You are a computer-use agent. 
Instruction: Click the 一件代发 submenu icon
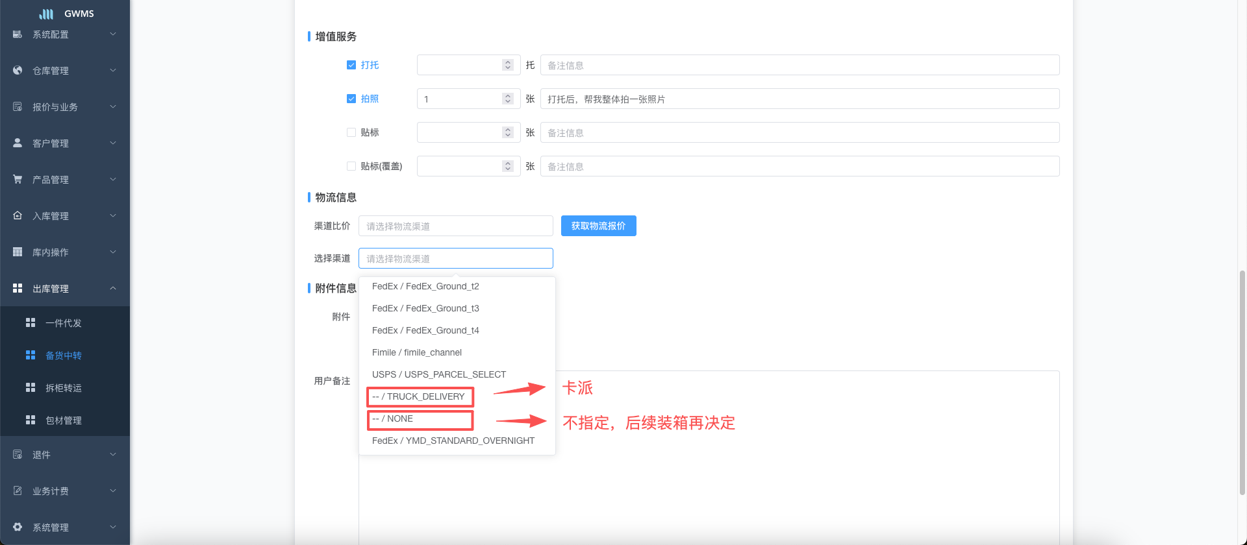[x=31, y=322]
